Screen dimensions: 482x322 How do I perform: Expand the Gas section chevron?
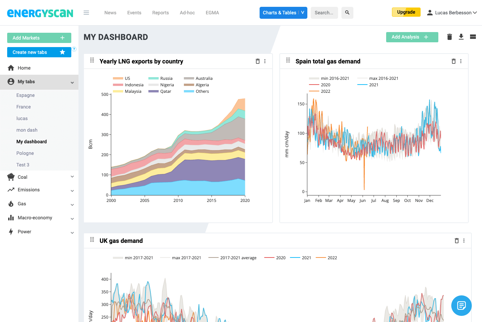72,205
